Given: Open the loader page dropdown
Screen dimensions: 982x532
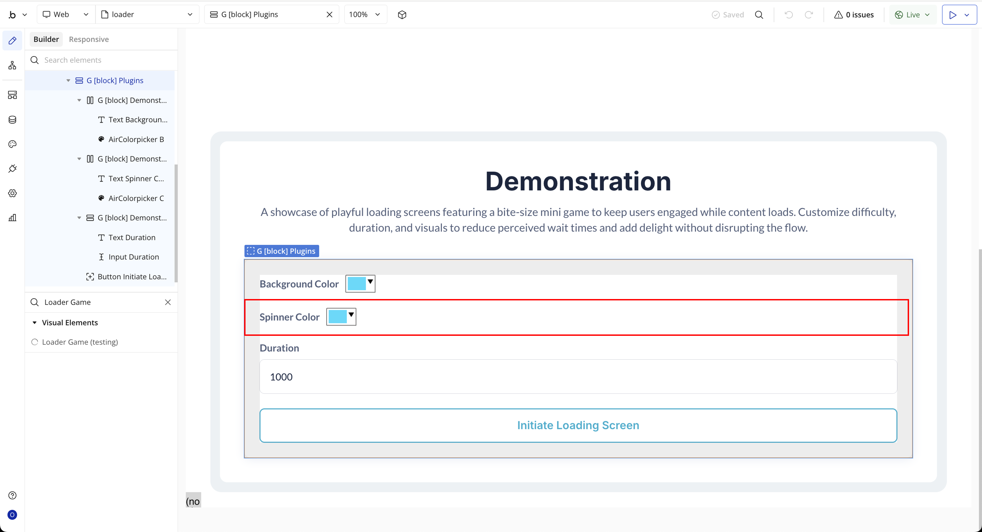Looking at the screenshot, I should pyautogui.click(x=147, y=14).
